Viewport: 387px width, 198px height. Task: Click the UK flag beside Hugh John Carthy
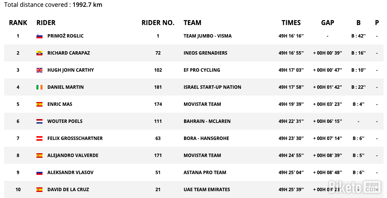39,70
